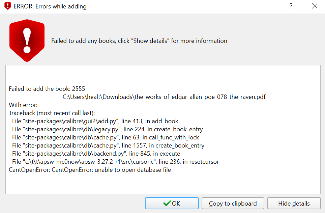Screen dimensions: 325x213
Task: Click the large red error exclamation icon
Action: [x=27, y=41]
